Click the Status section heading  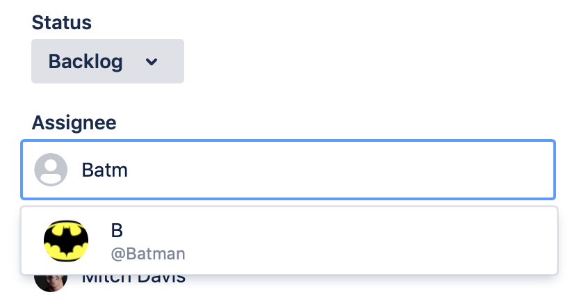[x=61, y=22]
